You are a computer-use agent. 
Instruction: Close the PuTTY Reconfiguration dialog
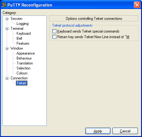[137, 5]
